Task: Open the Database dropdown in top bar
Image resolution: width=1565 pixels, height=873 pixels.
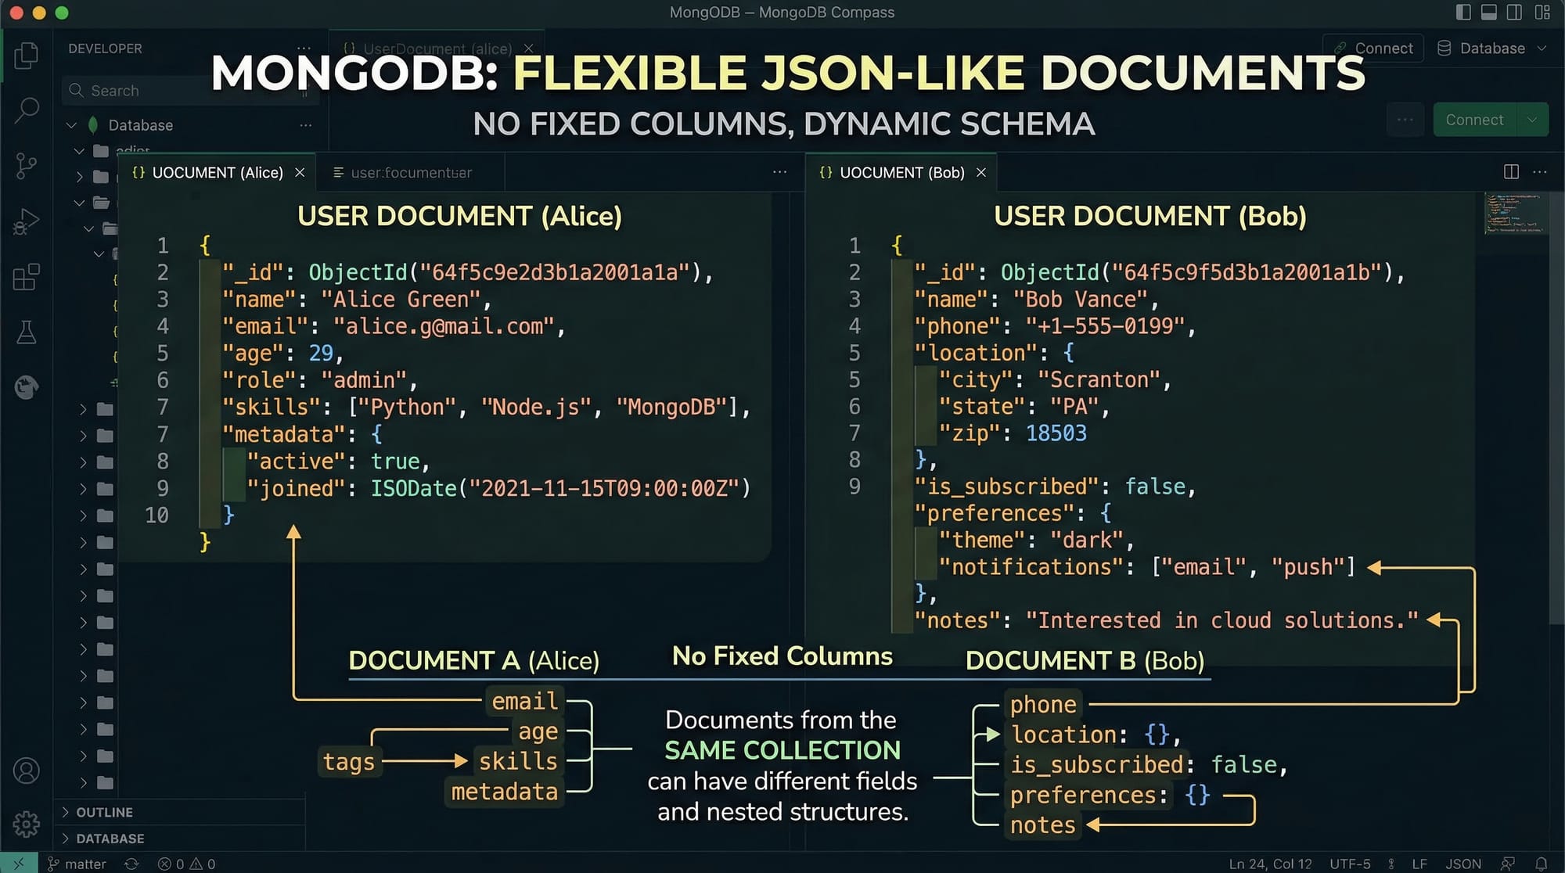Action: [x=1492, y=48]
